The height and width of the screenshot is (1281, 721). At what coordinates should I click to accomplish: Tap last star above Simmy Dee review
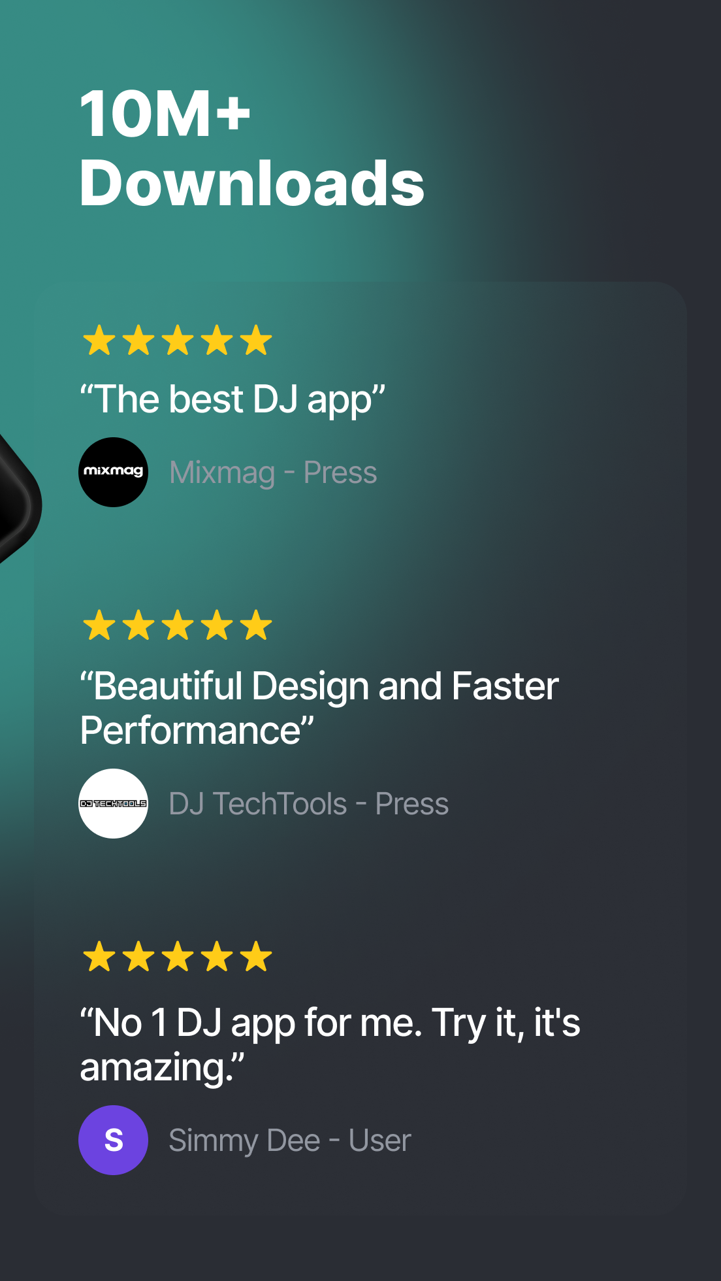[256, 956]
